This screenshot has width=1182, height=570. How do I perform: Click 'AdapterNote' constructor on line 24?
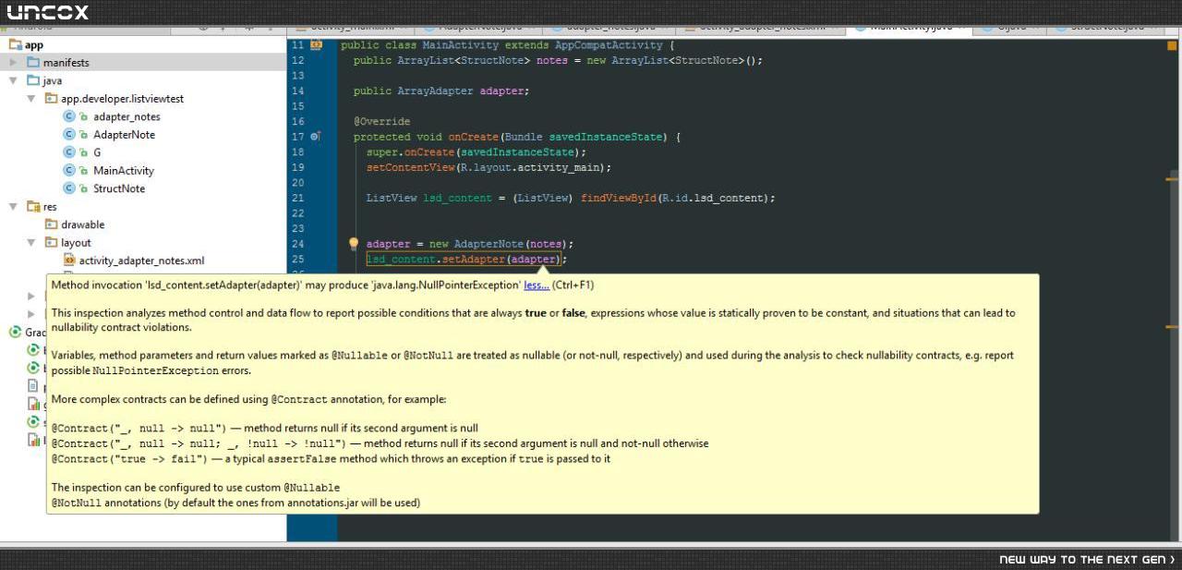click(488, 244)
